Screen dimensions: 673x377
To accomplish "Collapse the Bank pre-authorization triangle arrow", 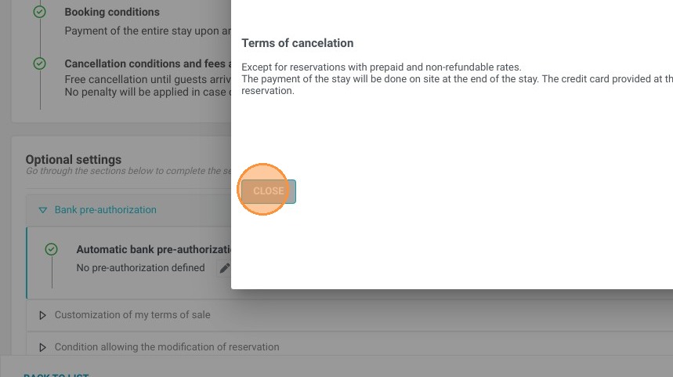I will coord(42,210).
